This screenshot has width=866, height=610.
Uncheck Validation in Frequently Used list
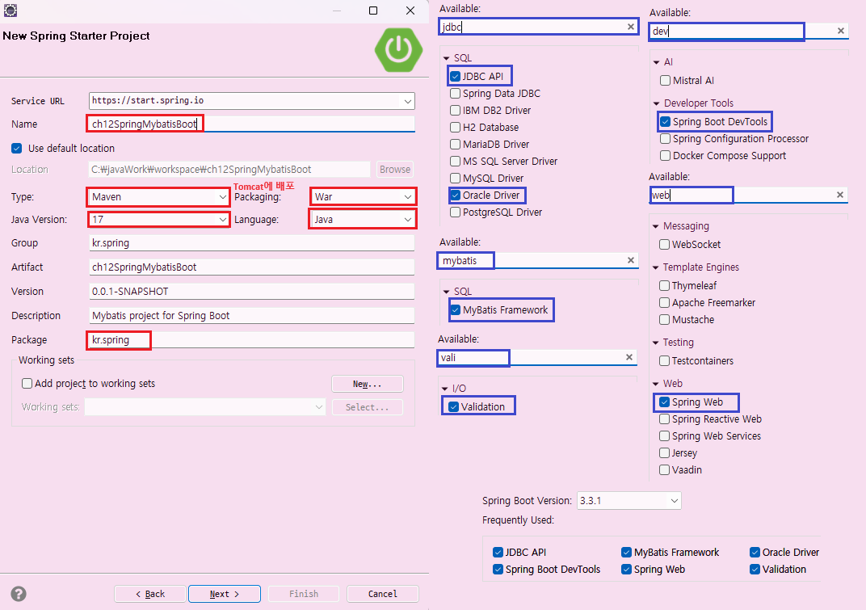click(x=755, y=569)
